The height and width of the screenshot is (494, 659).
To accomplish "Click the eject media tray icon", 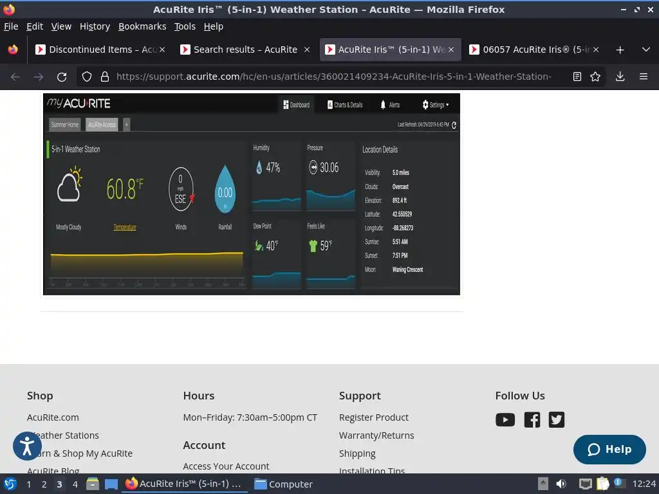I will pos(543,484).
